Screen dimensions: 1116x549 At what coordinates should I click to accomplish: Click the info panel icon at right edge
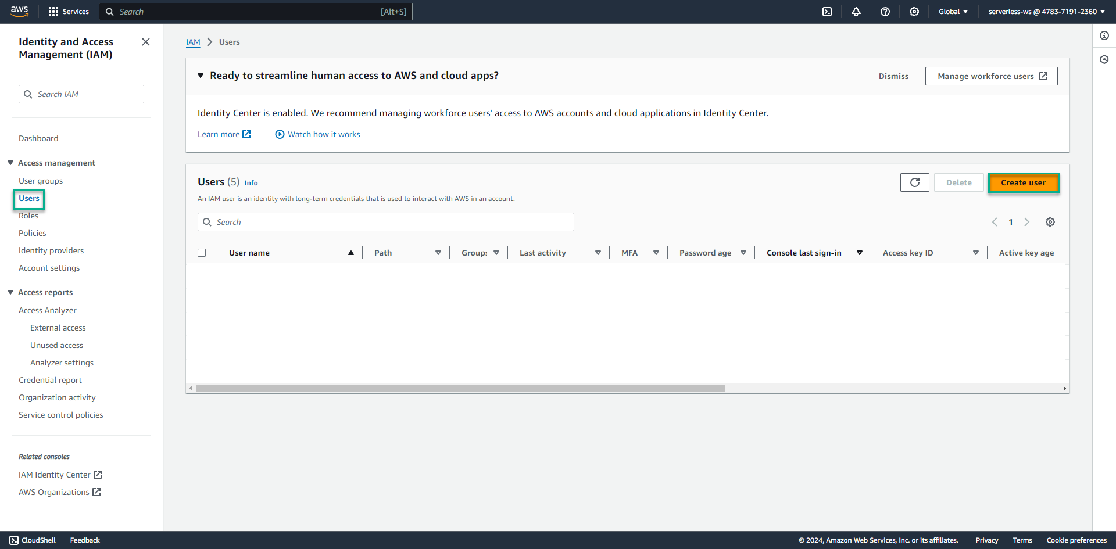1104,35
